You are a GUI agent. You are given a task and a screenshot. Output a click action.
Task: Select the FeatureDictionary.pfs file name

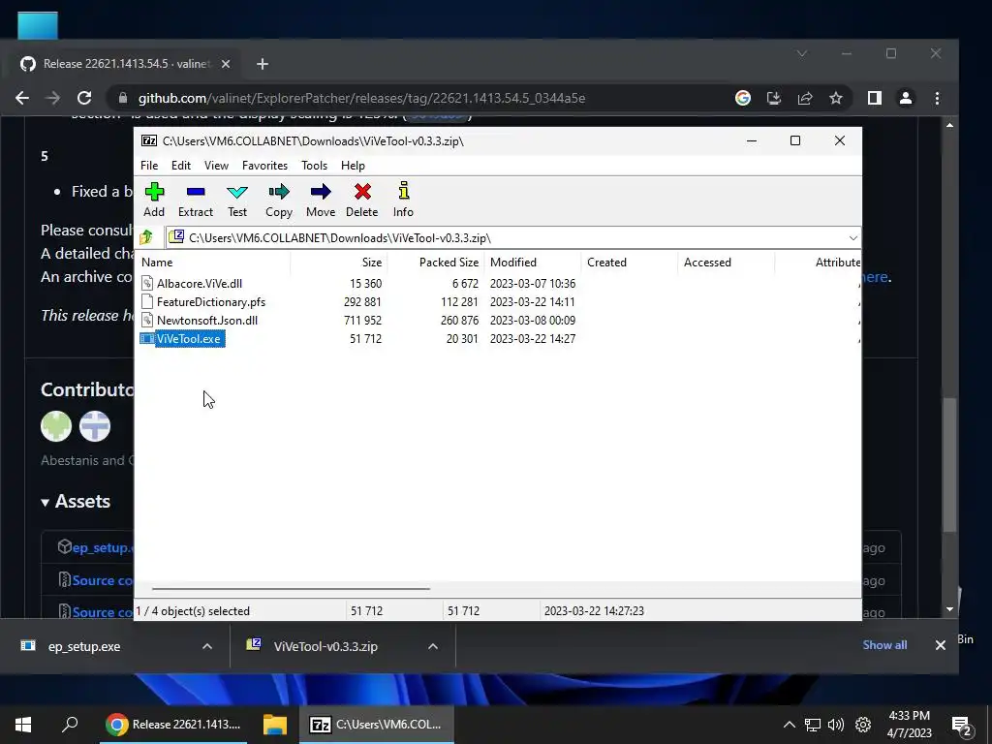click(x=210, y=302)
